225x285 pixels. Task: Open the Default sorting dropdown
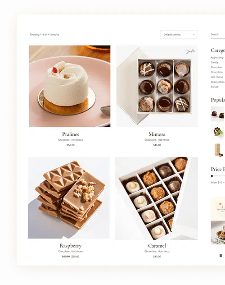179,35
